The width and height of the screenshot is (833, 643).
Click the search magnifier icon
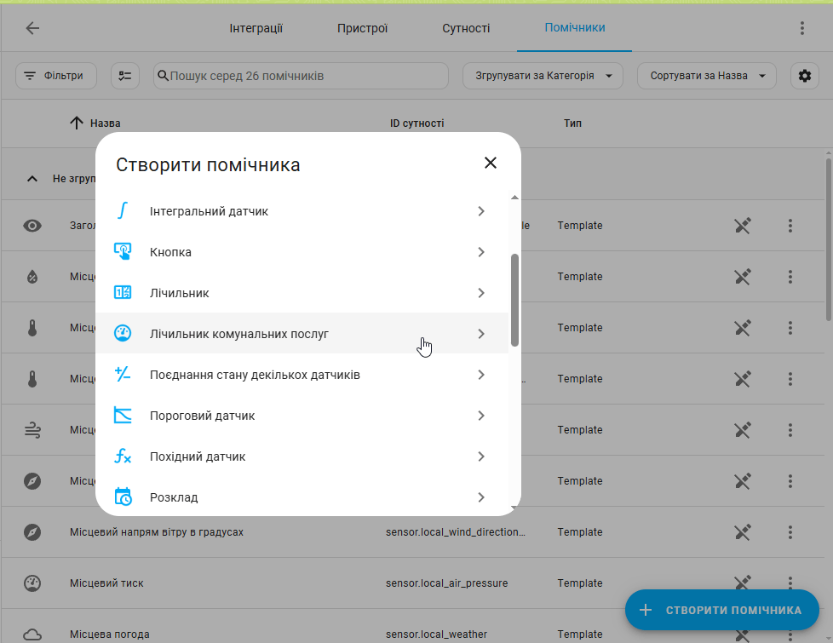[163, 76]
